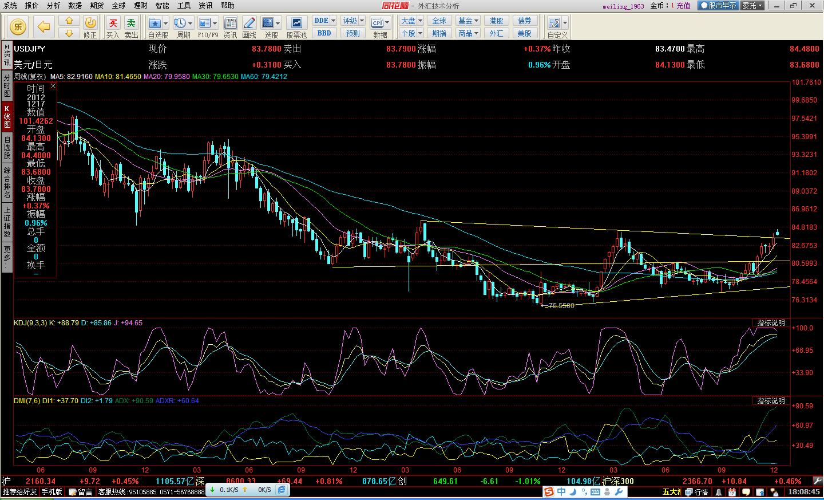
Task: Switch to 分时图 sidebar tab
Action: [x=7, y=85]
